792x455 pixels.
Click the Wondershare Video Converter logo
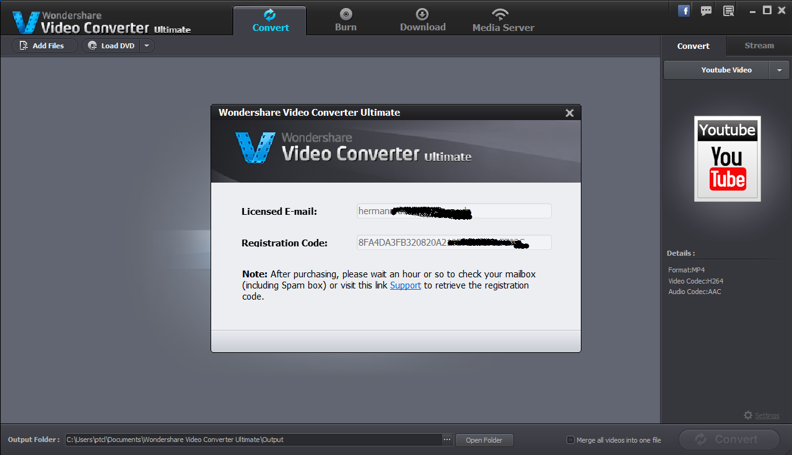click(x=101, y=22)
